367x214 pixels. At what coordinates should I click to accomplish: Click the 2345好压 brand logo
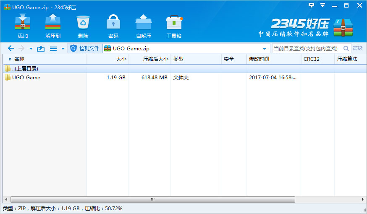pyautogui.click(x=306, y=27)
